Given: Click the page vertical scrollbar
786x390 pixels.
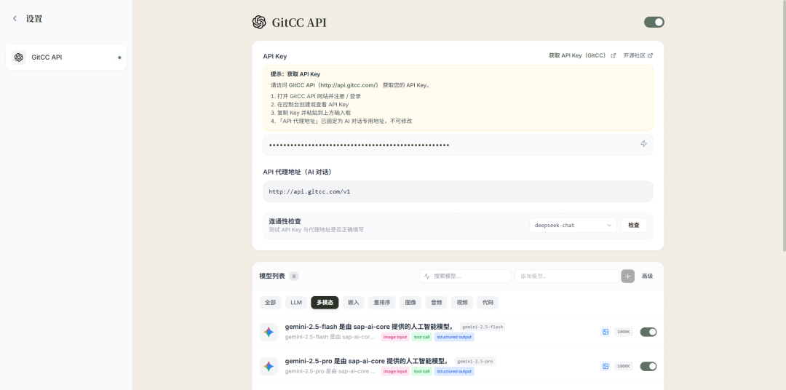Looking at the screenshot, I should tap(784, 125).
